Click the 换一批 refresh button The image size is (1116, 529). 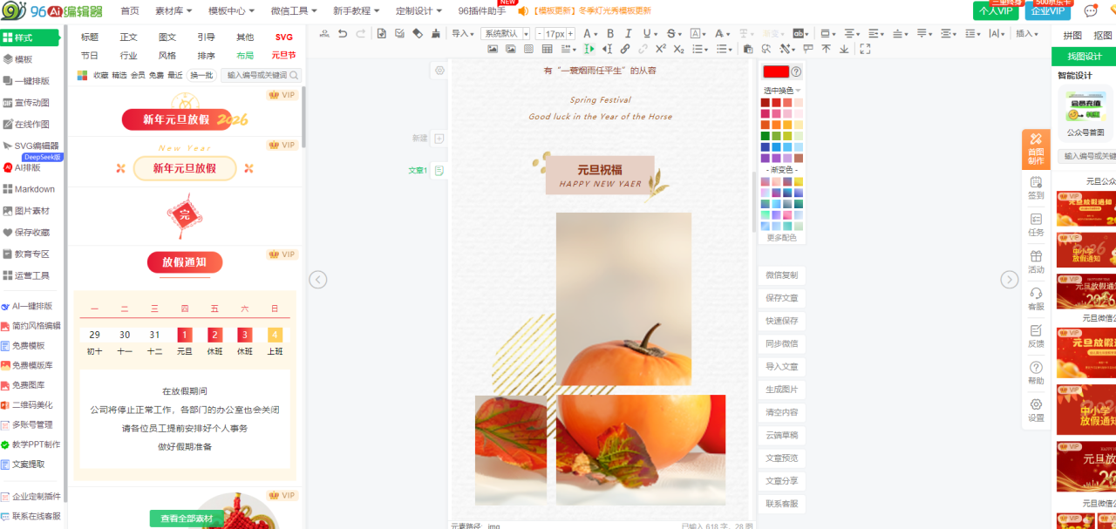[x=201, y=76]
